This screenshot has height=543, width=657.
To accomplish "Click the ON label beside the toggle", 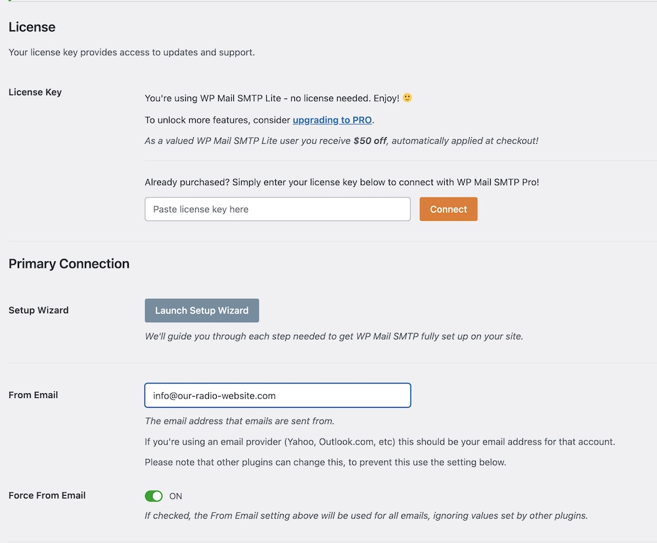I will click(x=175, y=496).
